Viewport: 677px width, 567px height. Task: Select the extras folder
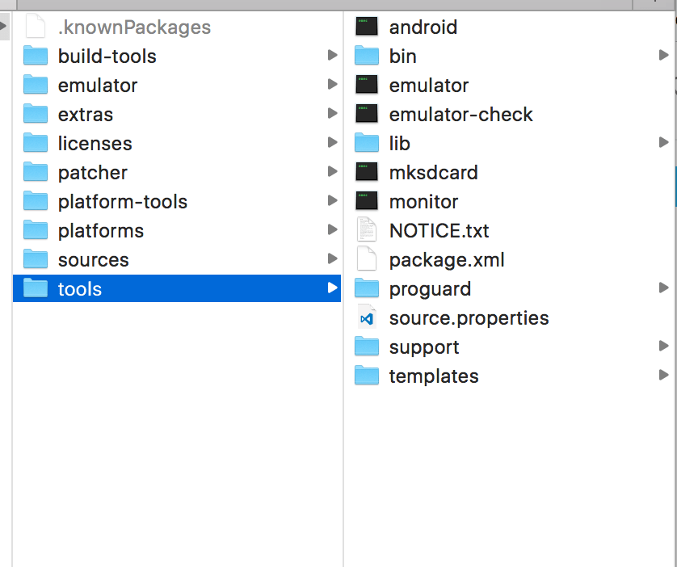tap(85, 114)
